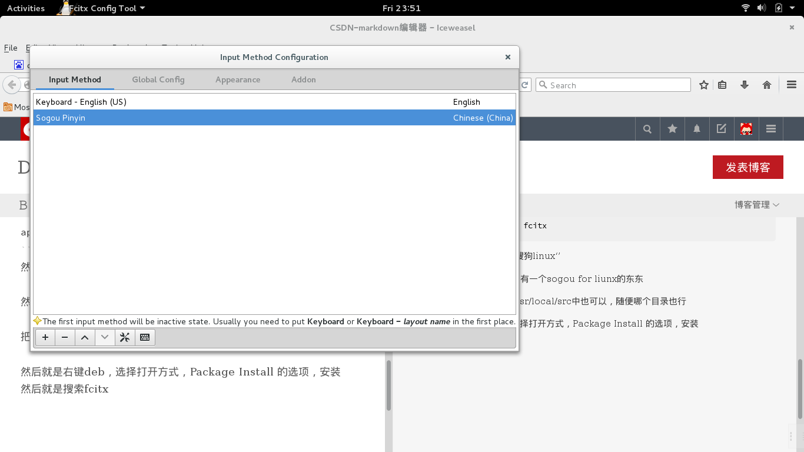Click the CSDN write/edit pencil icon
Viewport: 804px width, 452px height.
tap(722, 129)
